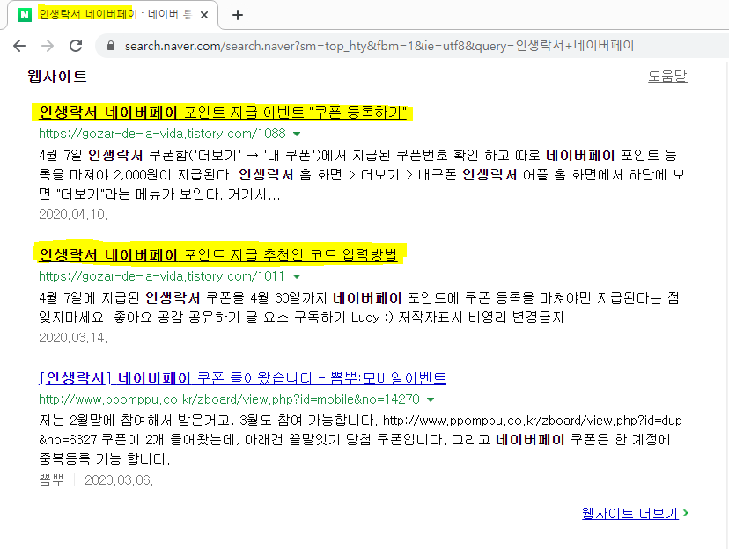Open result titled 추천인 코드 입력방법
Image resolution: width=729 pixels, height=549 pixels.
click(218, 254)
